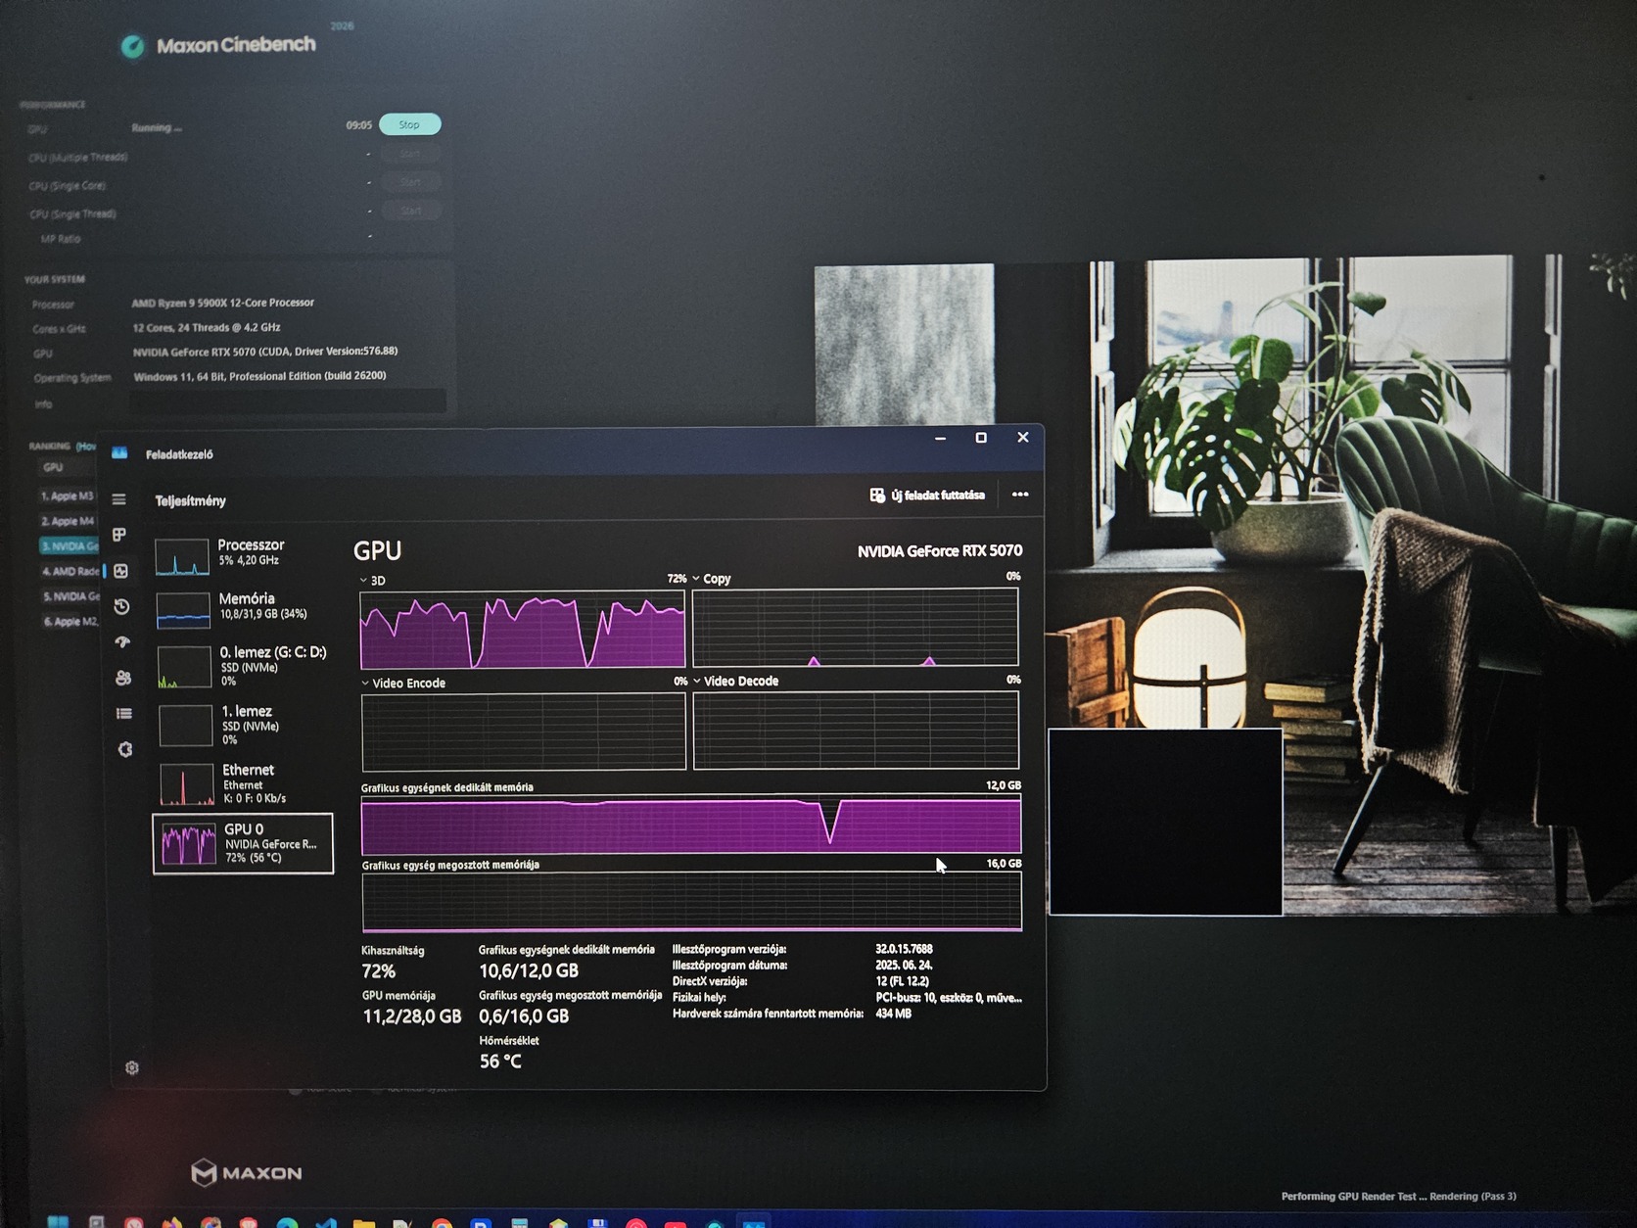This screenshot has height=1228, width=1637.
Task: Select ranking entry 6. Apple M2
Action: [70, 622]
